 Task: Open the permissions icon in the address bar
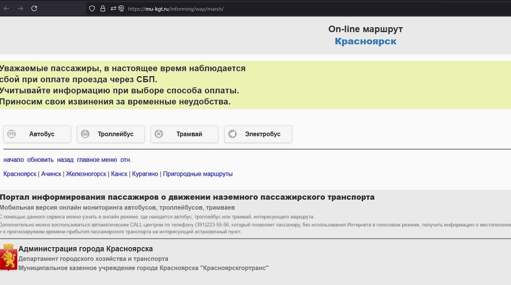[x=113, y=8]
